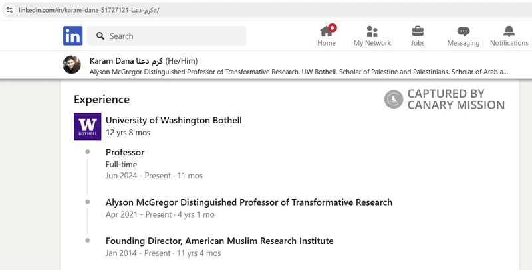This screenshot has width=532, height=270.
Task: Open the Messaging chat icon
Action: pyautogui.click(x=464, y=31)
